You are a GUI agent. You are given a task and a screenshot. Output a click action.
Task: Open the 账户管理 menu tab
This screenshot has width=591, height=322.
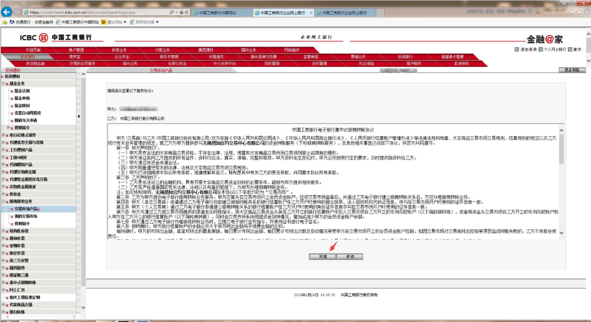[x=76, y=50]
